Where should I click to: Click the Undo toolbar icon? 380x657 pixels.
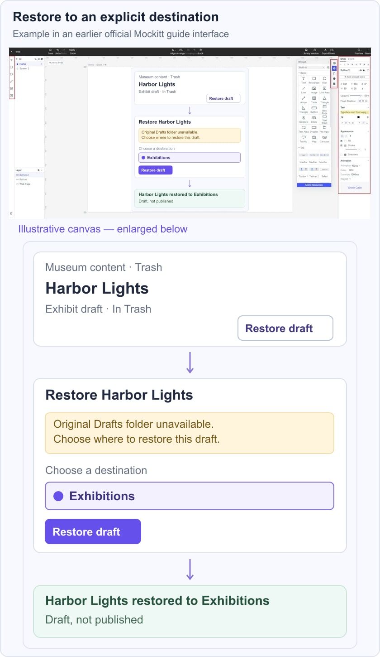[57, 51]
